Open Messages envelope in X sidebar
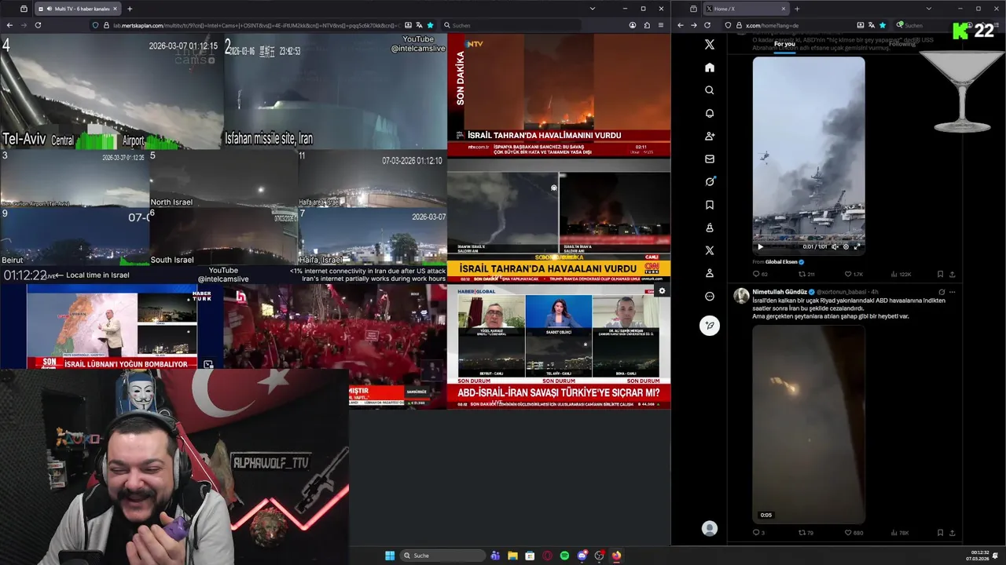The width and height of the screenshot is (1006, 565). pyautogui.click(x=710, y=159)
